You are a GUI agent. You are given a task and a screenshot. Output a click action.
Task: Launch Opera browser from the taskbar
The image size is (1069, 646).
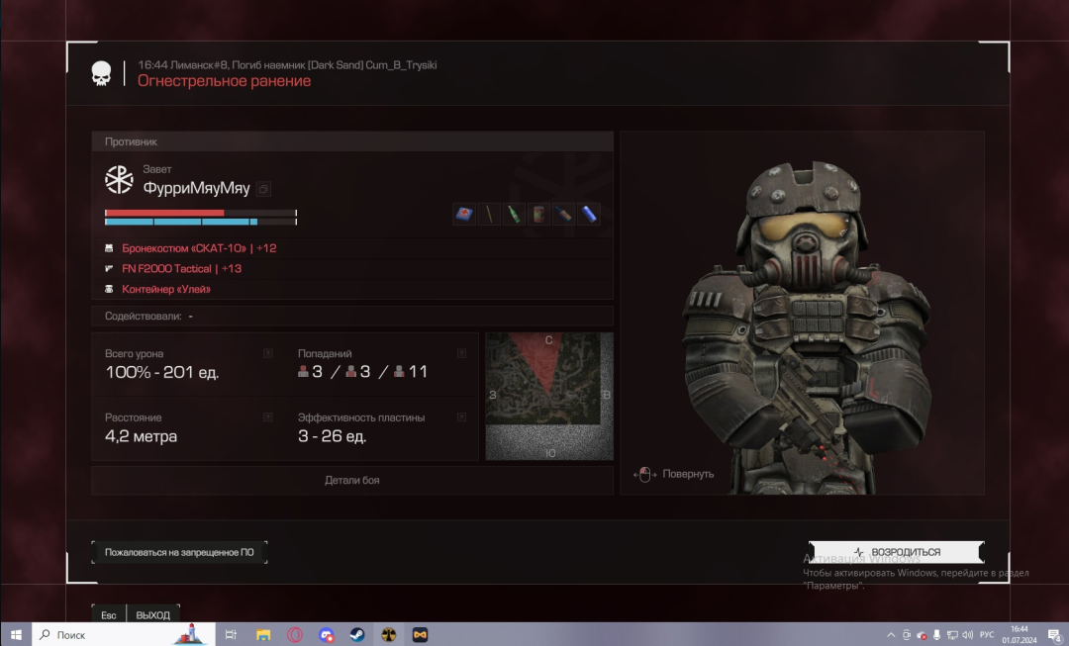pos(295,634)
